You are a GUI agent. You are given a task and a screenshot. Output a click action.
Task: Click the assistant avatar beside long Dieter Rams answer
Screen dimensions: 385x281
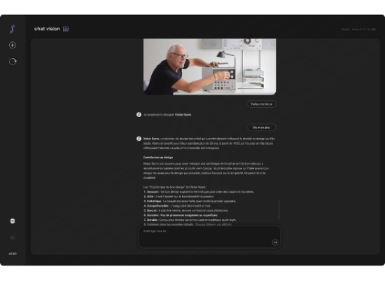point(139,139)
